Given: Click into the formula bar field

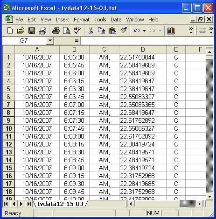Looking at the screenshot, I should pyautogui.click(x=147, y=40).
